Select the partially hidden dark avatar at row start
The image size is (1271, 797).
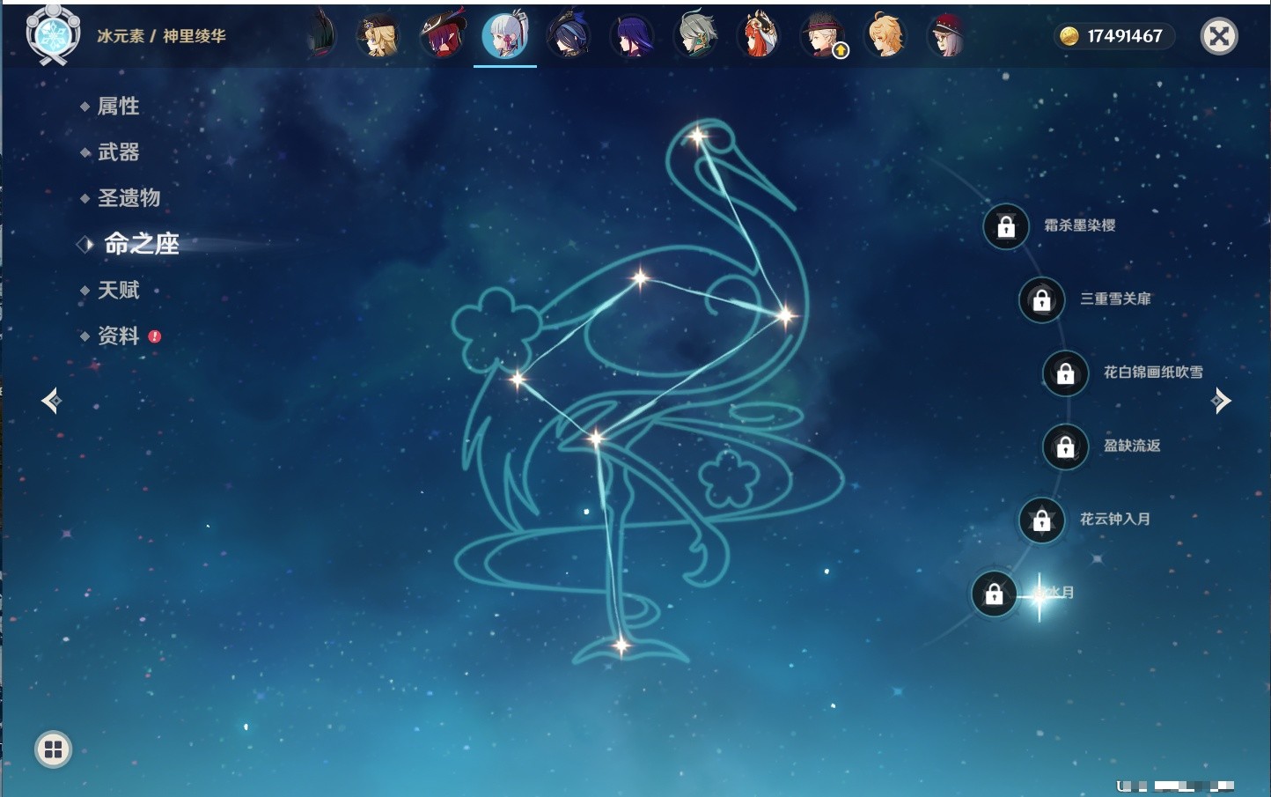tap(323, 36)
